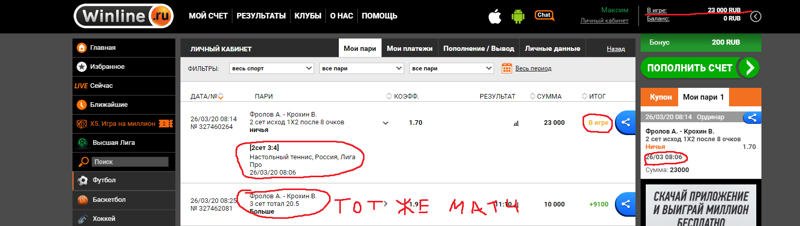This screenshot has height=226, width=800.
Task: Share the first bet via blue share button
Action: coord(625,122)
